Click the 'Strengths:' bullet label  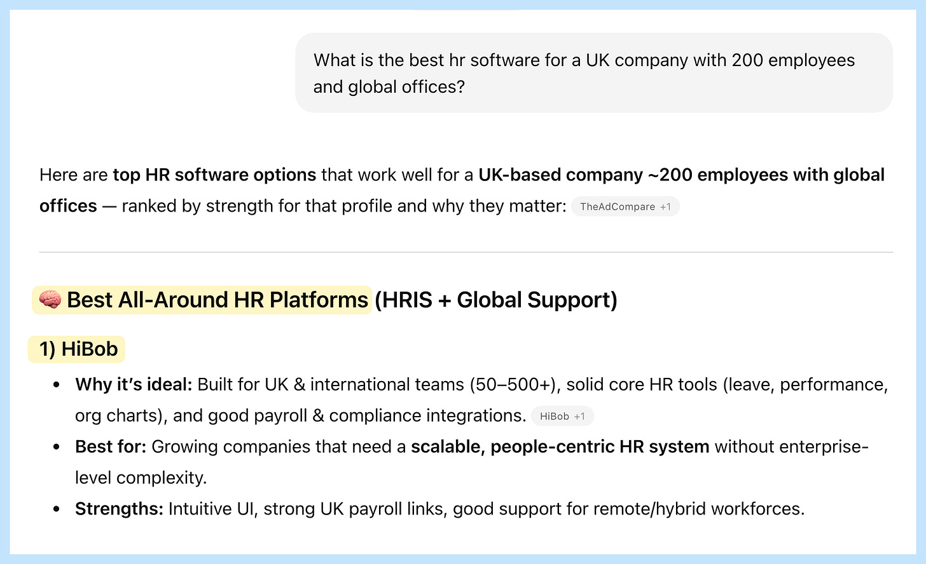[x=119, y=509]
